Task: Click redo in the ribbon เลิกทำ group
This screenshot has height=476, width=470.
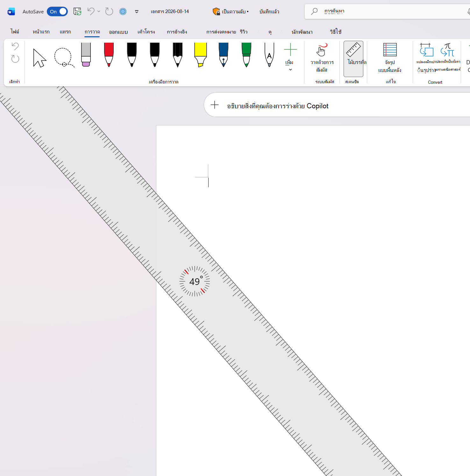Action: coord(15,59)
